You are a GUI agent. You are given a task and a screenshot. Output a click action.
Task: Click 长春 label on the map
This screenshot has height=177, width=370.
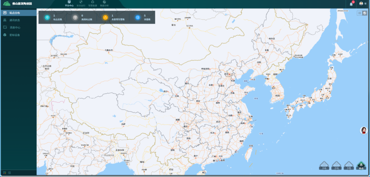[267, 50]
